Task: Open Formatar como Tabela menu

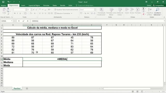Action: 112,12
